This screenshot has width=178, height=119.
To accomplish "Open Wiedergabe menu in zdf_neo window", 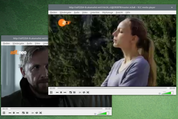I will coord(18,44).
